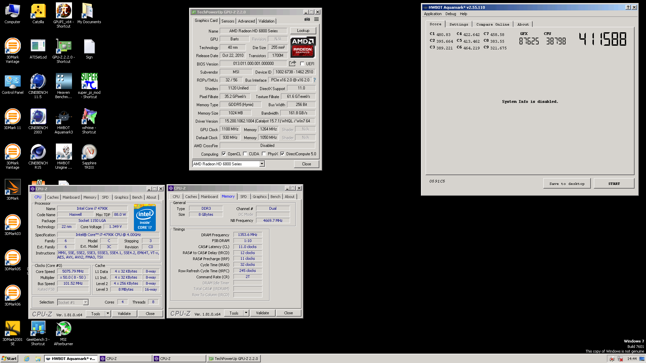Select the HWBOT Aquamark3 desktop icon
The width and height of the screenshot is (646, 363).
(64, 121)
